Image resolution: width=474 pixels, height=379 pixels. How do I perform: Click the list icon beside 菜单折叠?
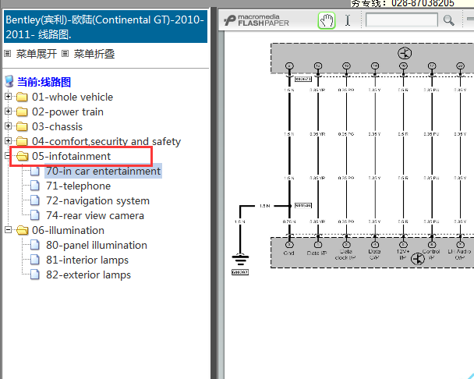65,54
